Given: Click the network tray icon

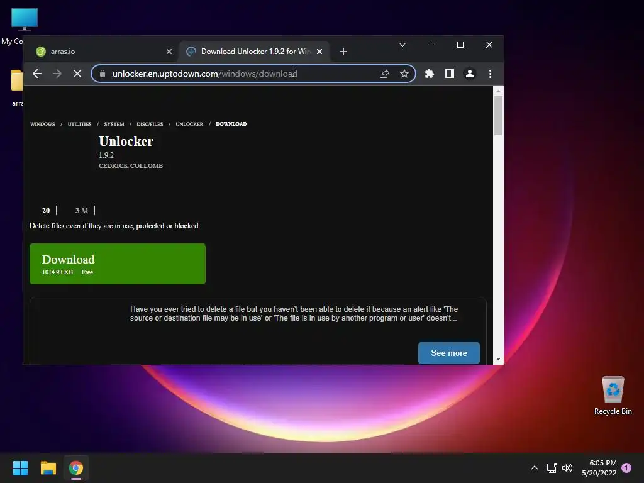Looking at the screenshot, I should click(552, 468).
